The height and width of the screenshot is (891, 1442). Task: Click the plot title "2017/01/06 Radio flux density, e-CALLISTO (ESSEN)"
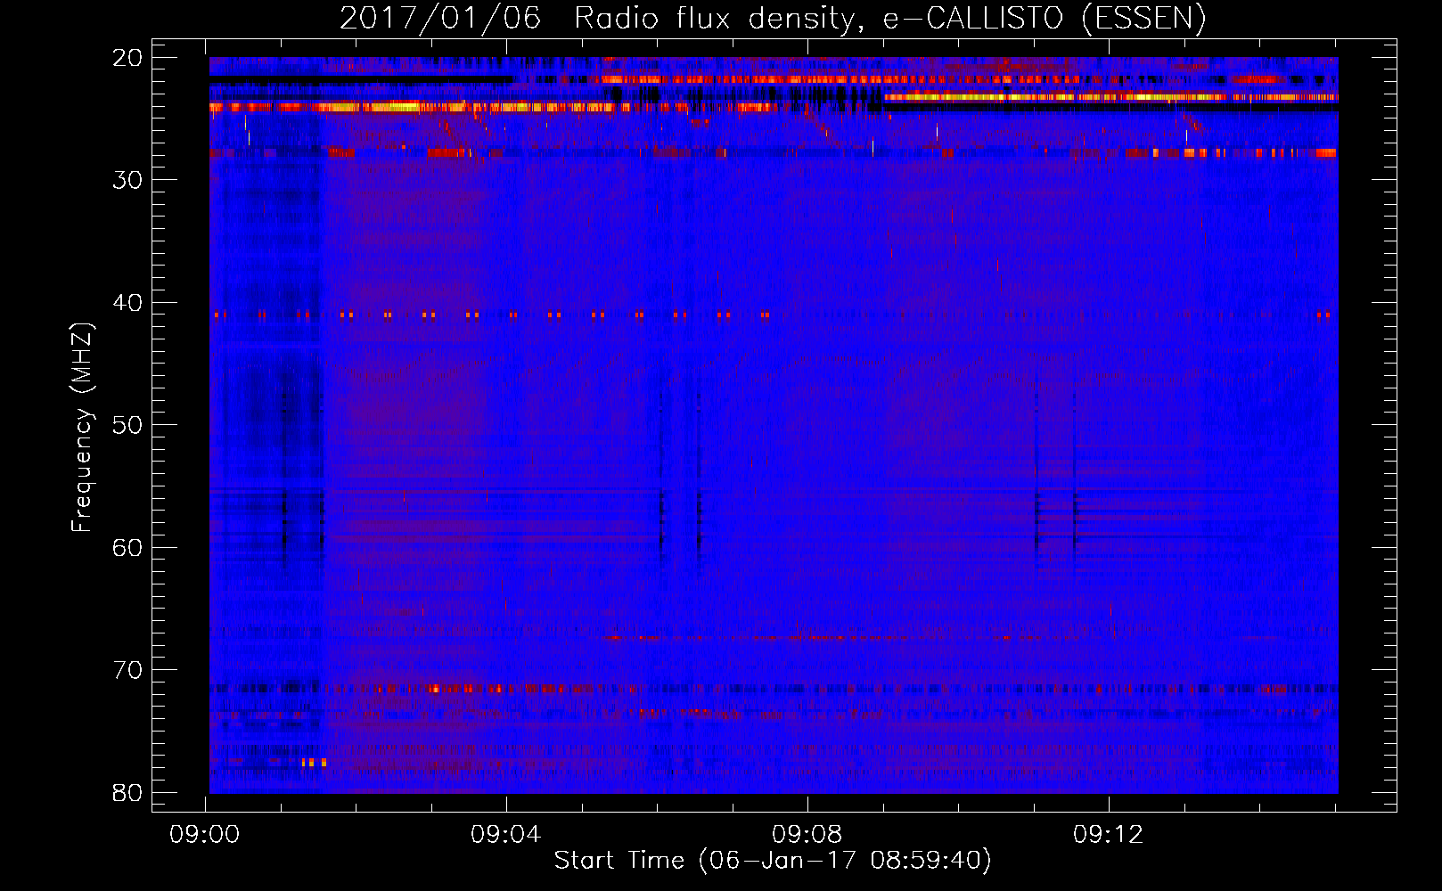(773, 18)
